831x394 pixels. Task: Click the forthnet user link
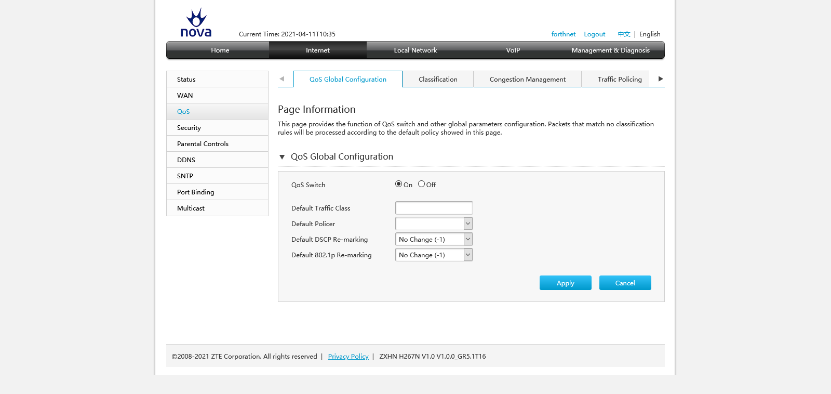click(x=564, y=34)
